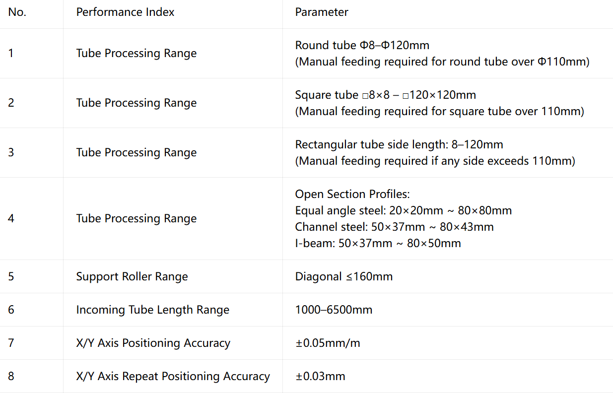Click the 'Parameter' column header
Viewport: 613px width, 393px height.
(x=322, y=12)
